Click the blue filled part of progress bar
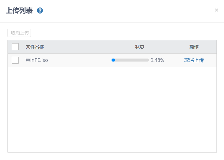This screenshot has height=160, width=224. point(113,60)
